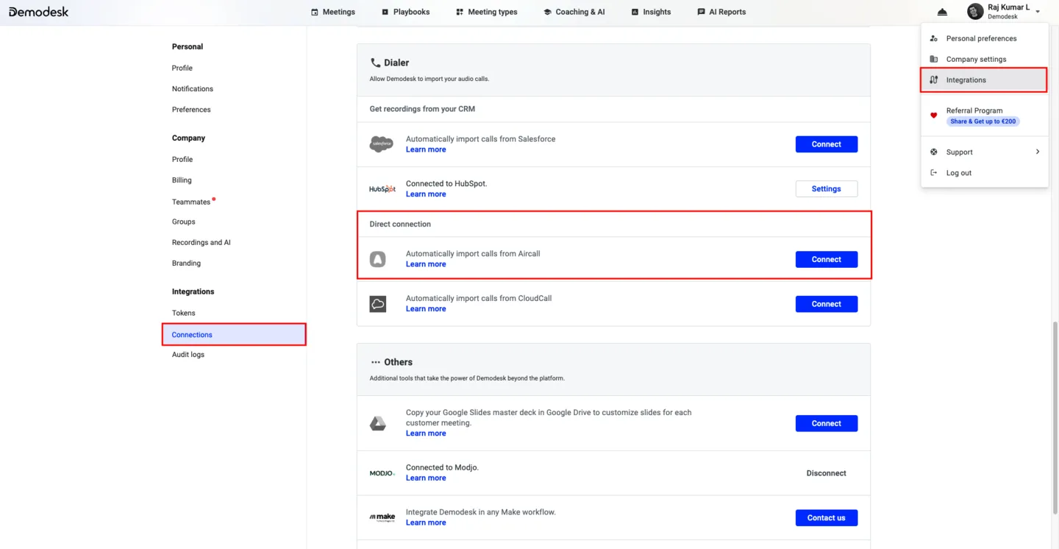The image size is (1059, 549).
Task: Click the Modjo logo
Action: [x=382, y=473]
